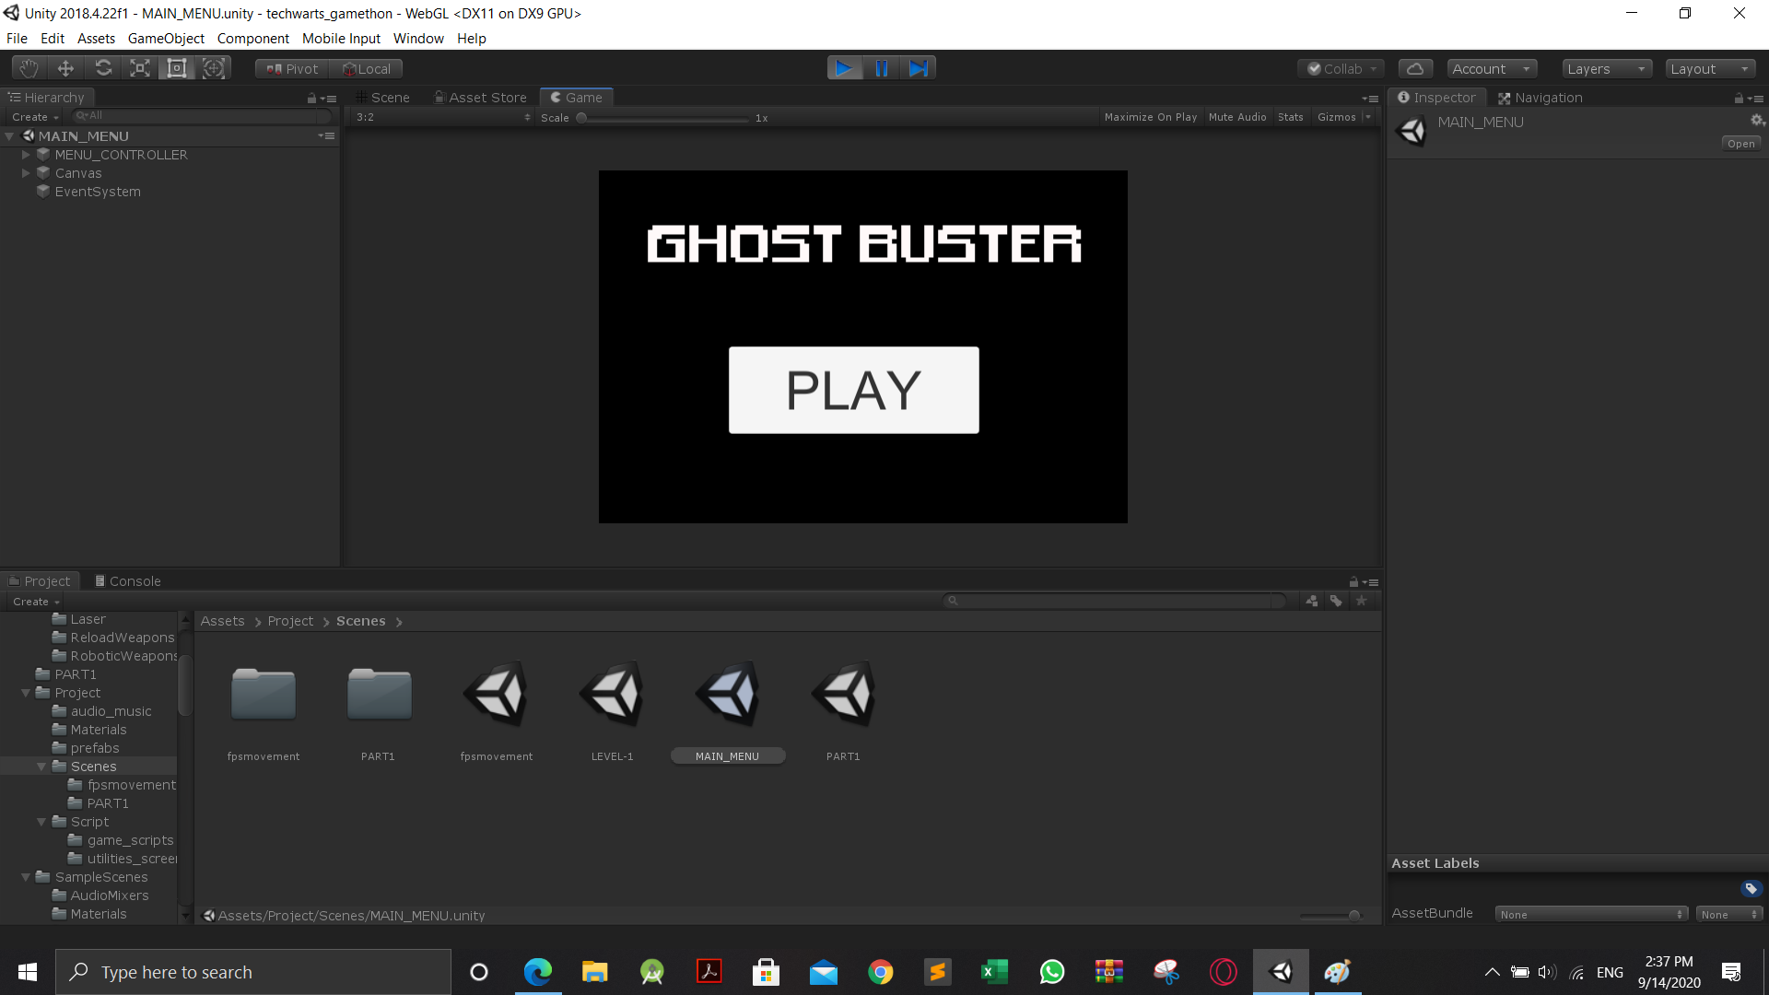Select the Hand tool in the toolbar
The image size is (1769, 995).
pos(29,68)
